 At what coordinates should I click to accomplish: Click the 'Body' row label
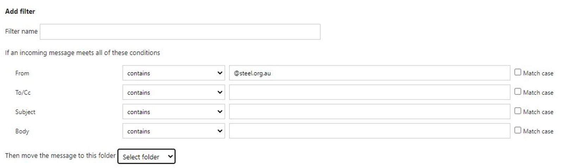point(22,131)
